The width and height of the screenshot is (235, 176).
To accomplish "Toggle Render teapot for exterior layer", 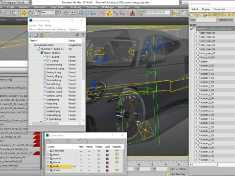I will pyautogui.click(x=98, y=158).
